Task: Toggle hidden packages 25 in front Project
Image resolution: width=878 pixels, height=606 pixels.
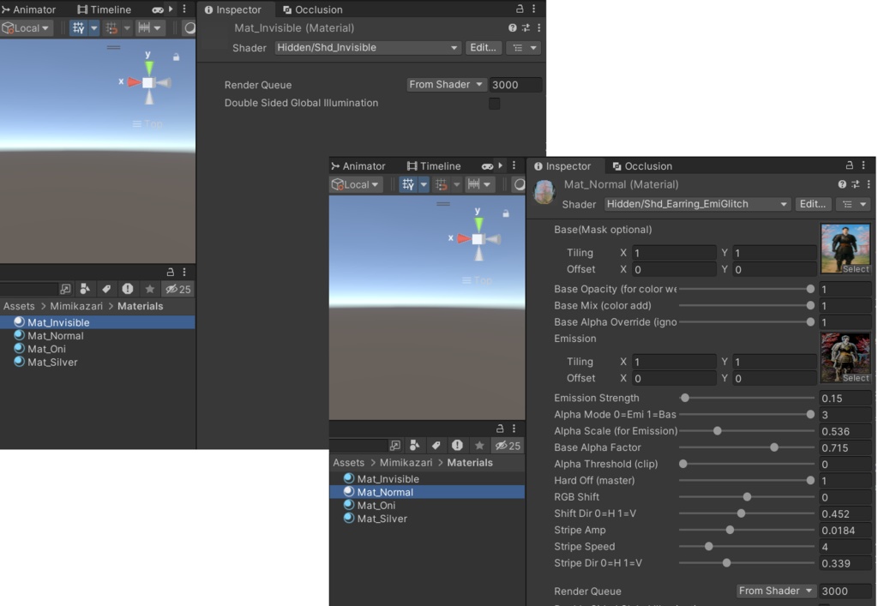Action: coord(508,446)
